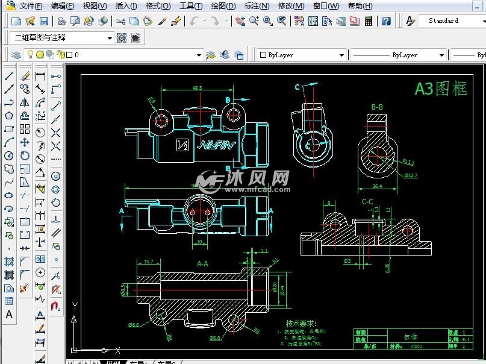Select the Polygon draw tool
Screen dimensions: 486x364
9,116
